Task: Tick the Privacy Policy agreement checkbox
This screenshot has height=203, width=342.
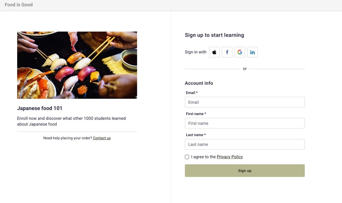Action: coord(187,157)
